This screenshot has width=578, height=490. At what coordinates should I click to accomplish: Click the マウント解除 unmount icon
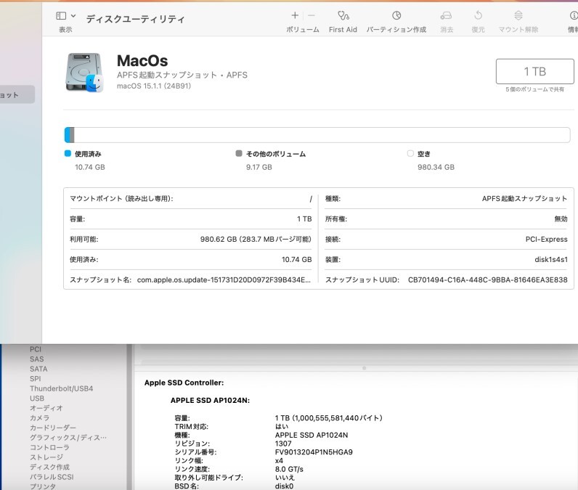click(518, 15)
